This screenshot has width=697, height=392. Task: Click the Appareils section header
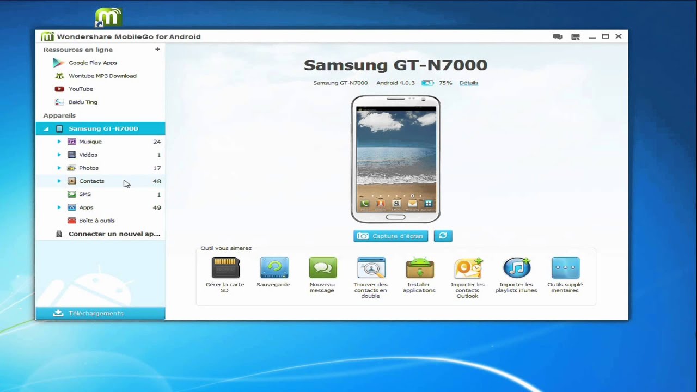click(59, 115)
